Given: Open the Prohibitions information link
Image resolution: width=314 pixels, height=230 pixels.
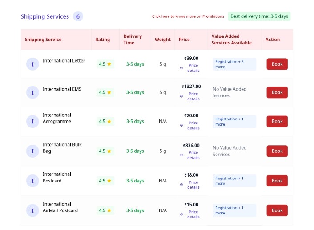Looking at the screenshot, I should [x=188, y=16].
